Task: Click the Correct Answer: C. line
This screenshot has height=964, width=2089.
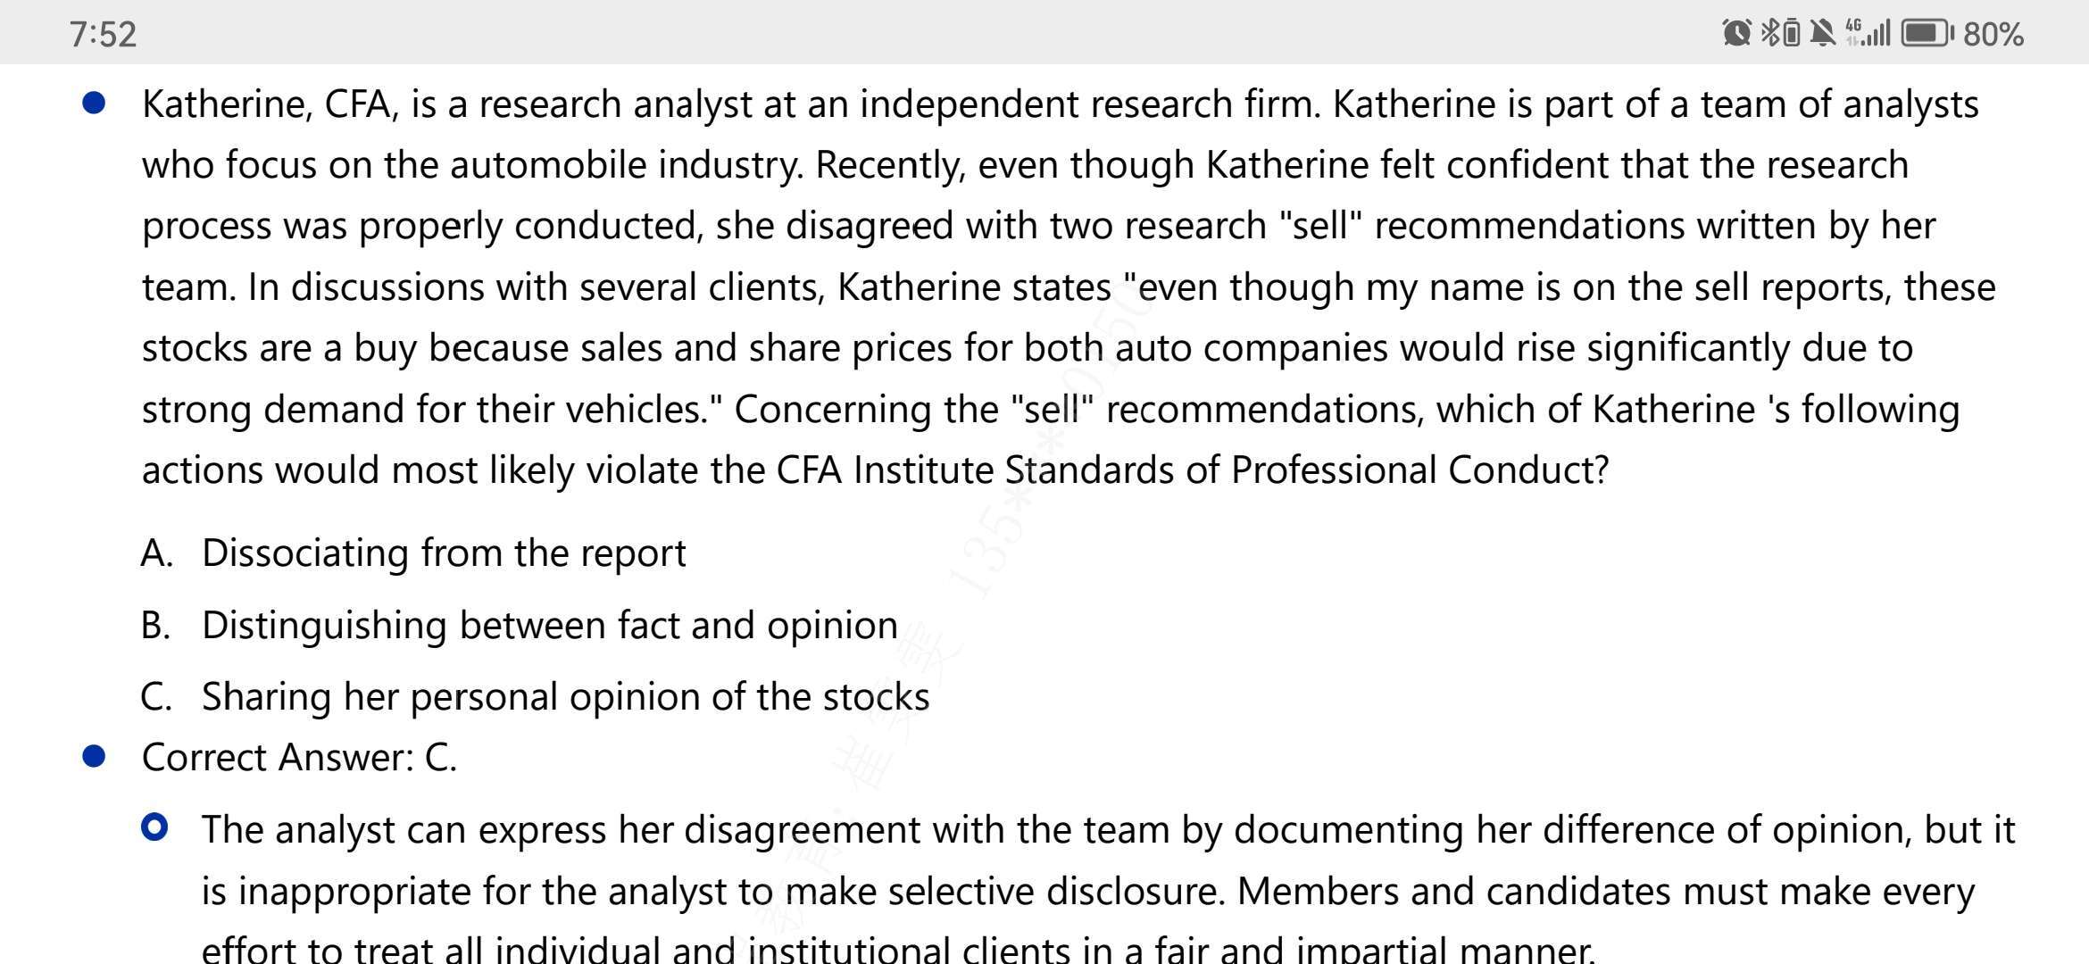Action: [x=299, y=758]
